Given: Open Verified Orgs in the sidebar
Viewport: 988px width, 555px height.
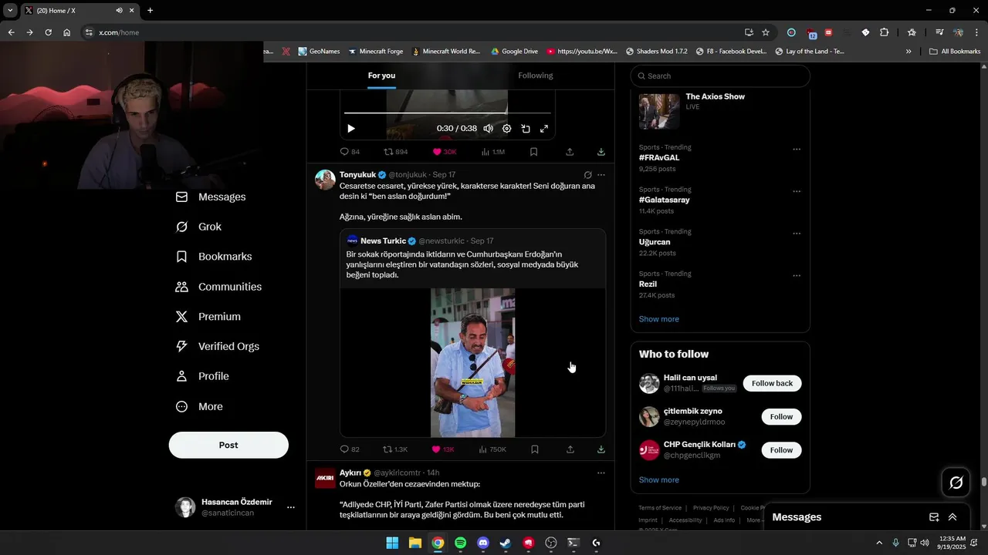Looking at the screenshot, I should point(218,347).
